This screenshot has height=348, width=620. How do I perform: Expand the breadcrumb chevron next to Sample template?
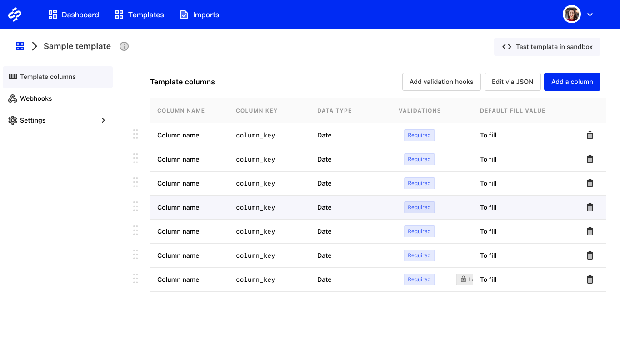point(35,46)
